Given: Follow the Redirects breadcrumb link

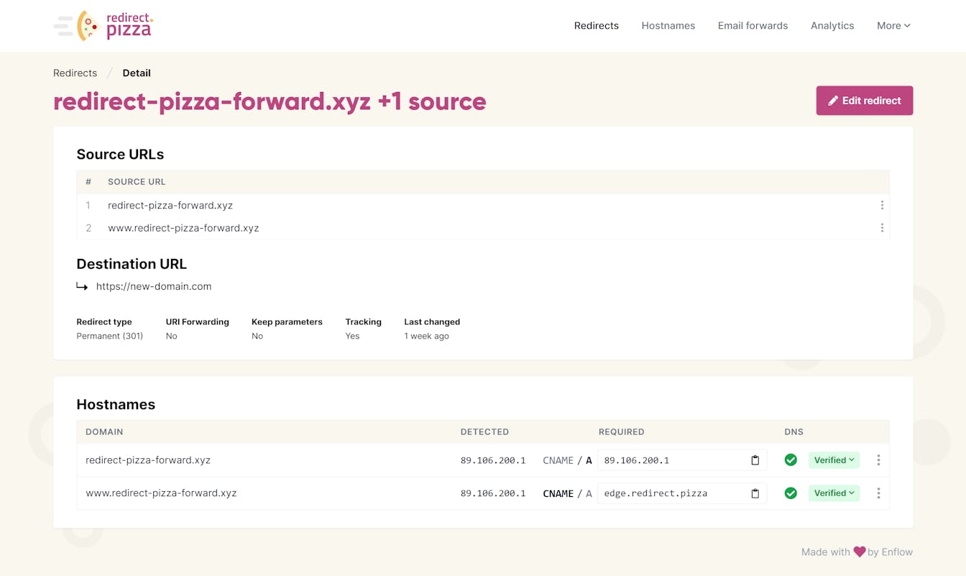Looking at the screenshot, I should pyautogui.click(x=75, y=73).
